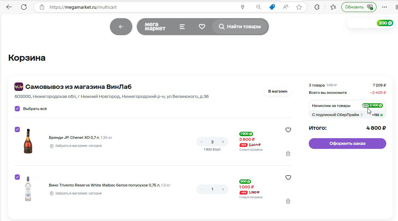Remove Trivento wine with trash icon
The width and height of the screenshot is (398, 221).
pos(288,201)
